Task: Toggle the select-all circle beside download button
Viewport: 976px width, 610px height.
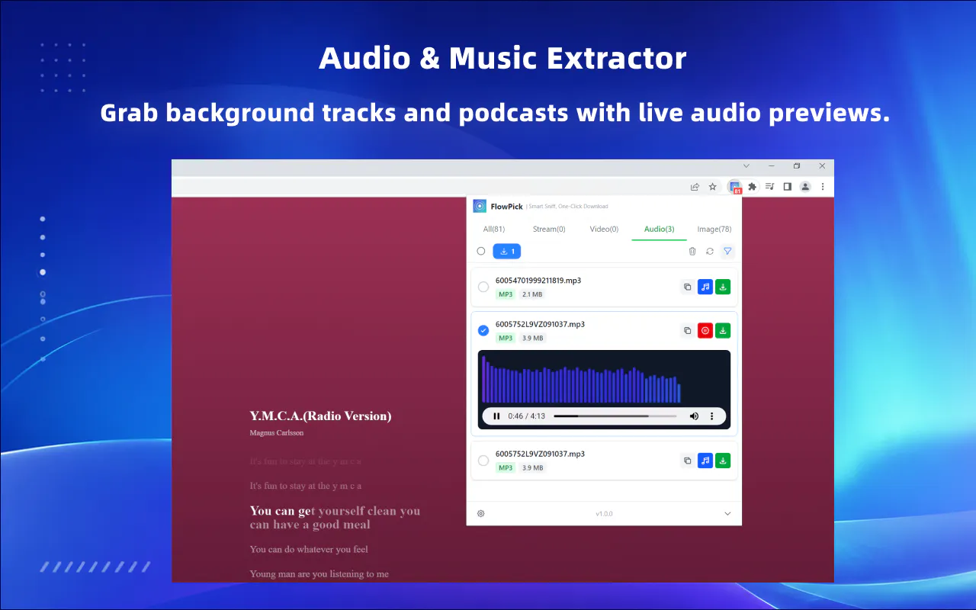Action: tap(481, 251)
